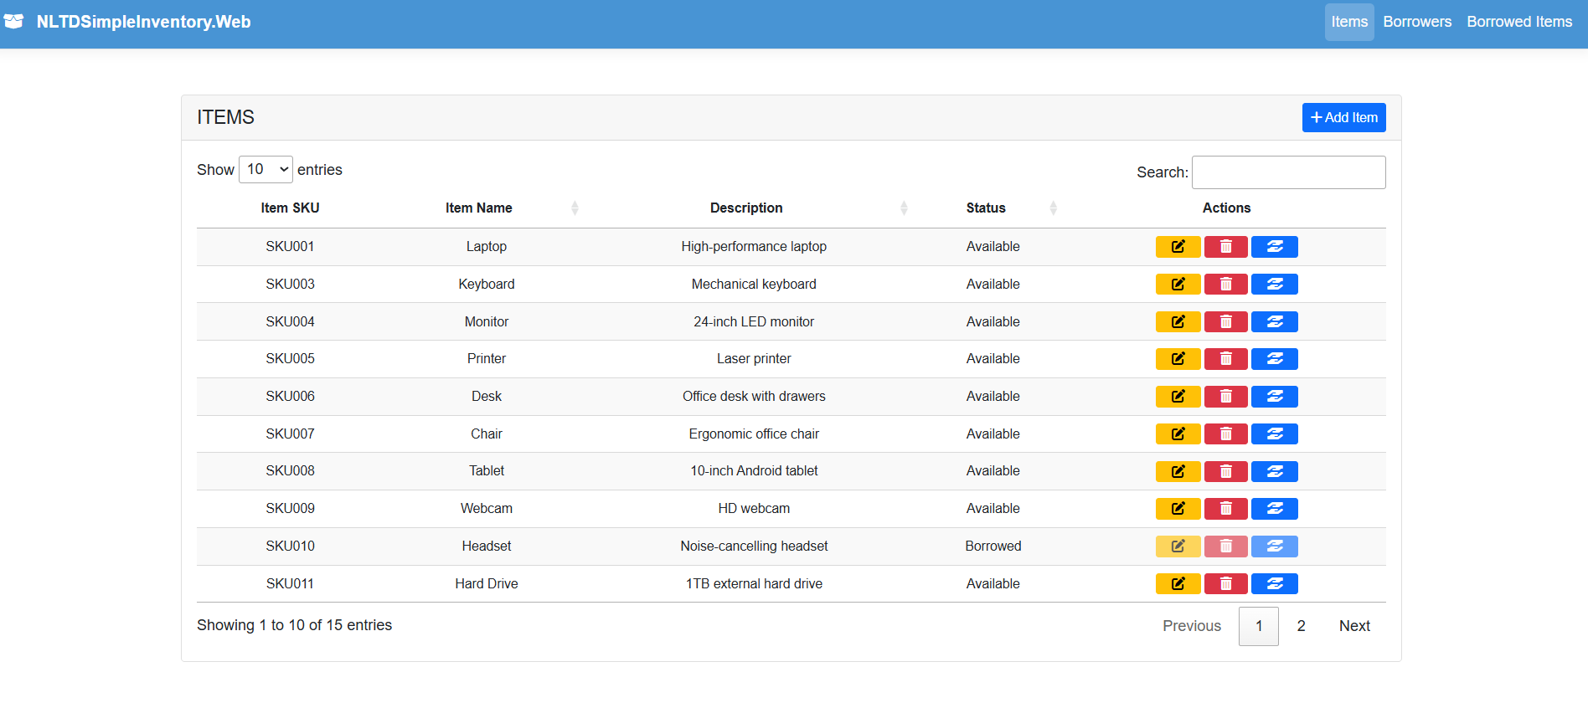
Task: Click the edit icon for Laptop row
Action: [x=1178, y=247]
